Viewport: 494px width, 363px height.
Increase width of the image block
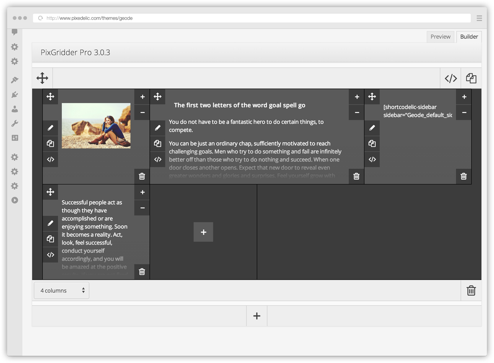(x=142, y=97)
